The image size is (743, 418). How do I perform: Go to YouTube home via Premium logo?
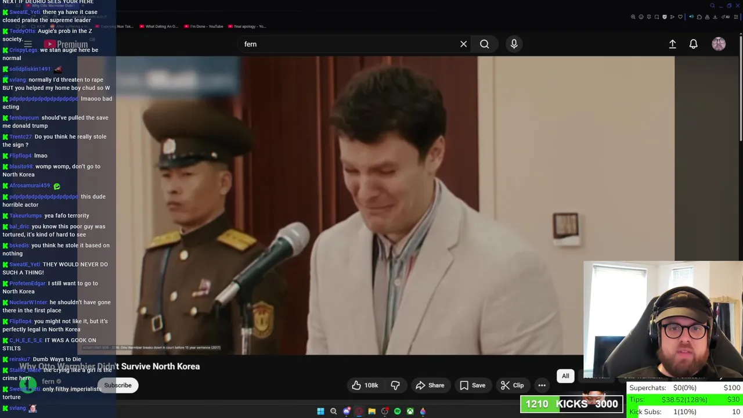[x=66, y=44]
